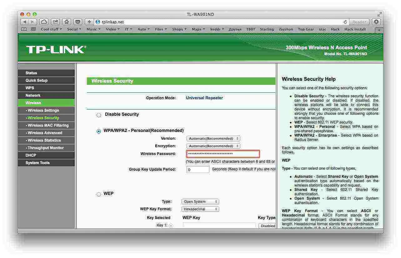This screenshot has height=258, width=401.
Task: Click the Key 1 WEP Key field
Action: 219,226
